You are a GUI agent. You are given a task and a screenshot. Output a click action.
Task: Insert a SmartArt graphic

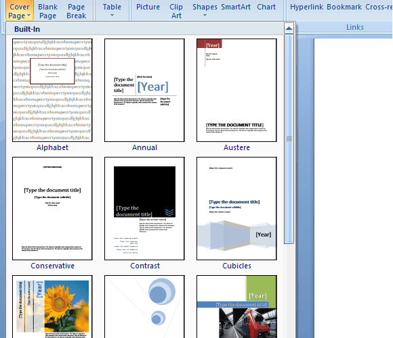click(x=236, y=7)
